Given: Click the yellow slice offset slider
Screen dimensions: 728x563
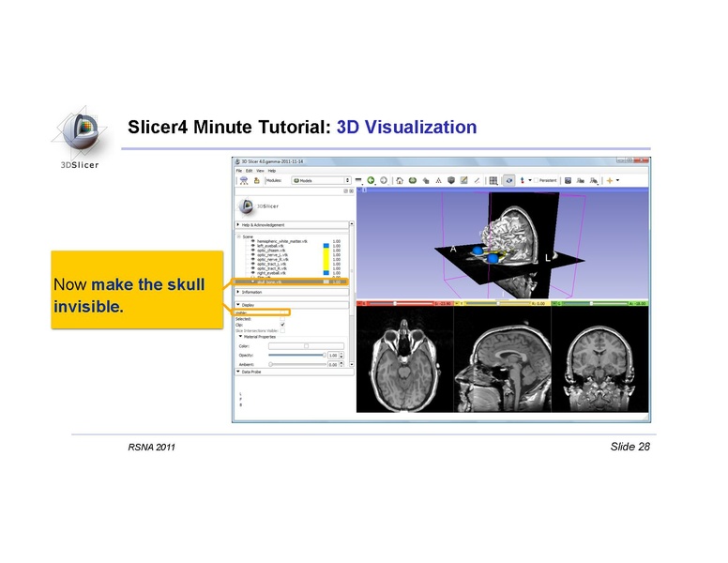Looking at the screenshot, I should point(498,303).
